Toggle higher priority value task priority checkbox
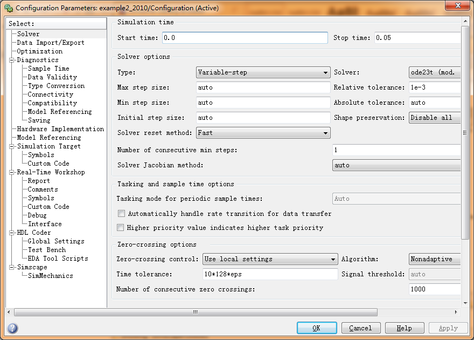 pyautogui.click(x=121, y=228)
